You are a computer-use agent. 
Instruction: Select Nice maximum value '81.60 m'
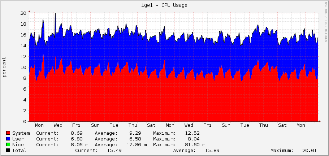[195, 145]
